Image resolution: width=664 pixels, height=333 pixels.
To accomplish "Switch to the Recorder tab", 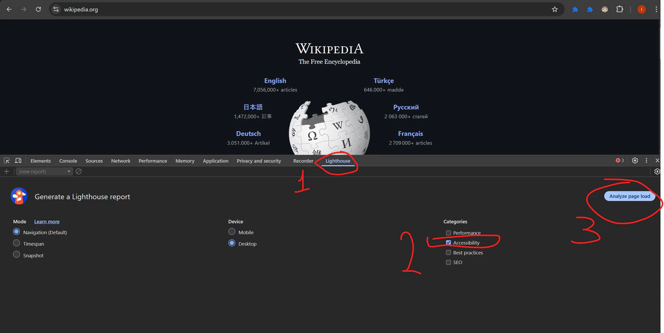I will coord(303,161).
